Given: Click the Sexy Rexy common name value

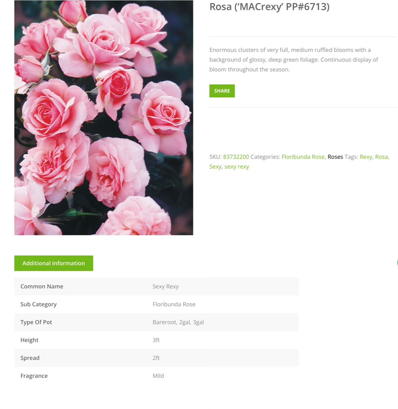Looking at the screenshot, I should pos(165,286).
